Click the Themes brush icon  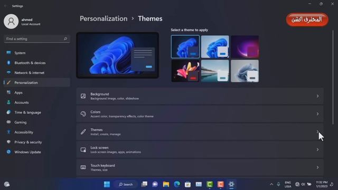point(83,131)
